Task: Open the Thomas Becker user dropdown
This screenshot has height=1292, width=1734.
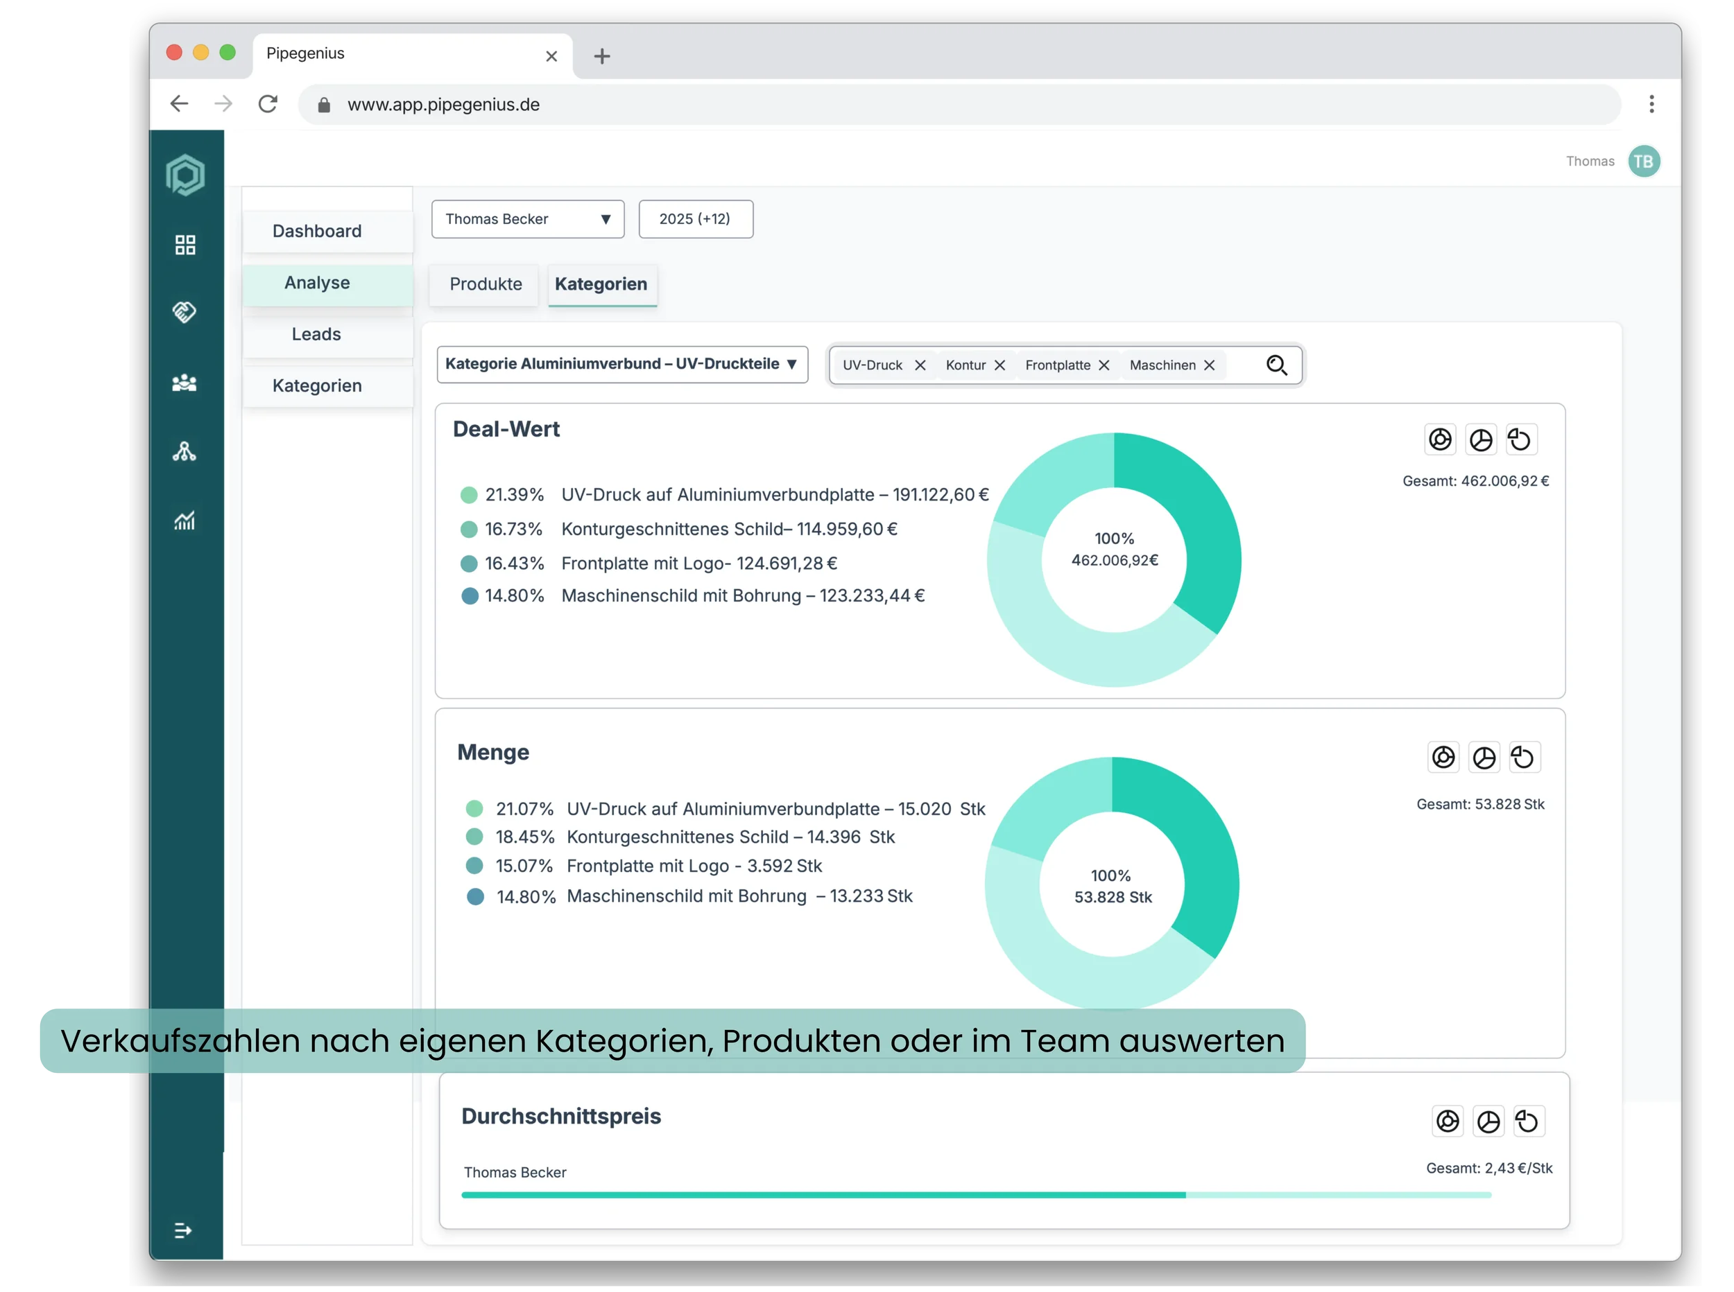Action: click(x=527, y=219)
